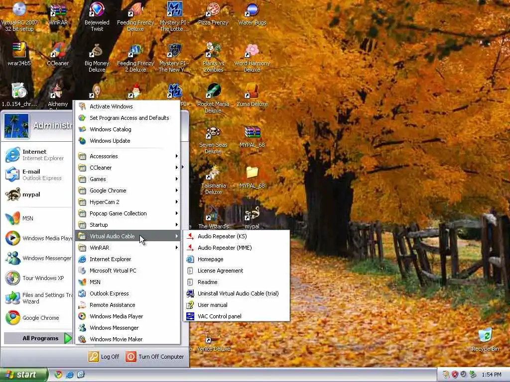Expand the WinRAR programs submenu
The image size is (510, 382).
[x=128, y=248]
